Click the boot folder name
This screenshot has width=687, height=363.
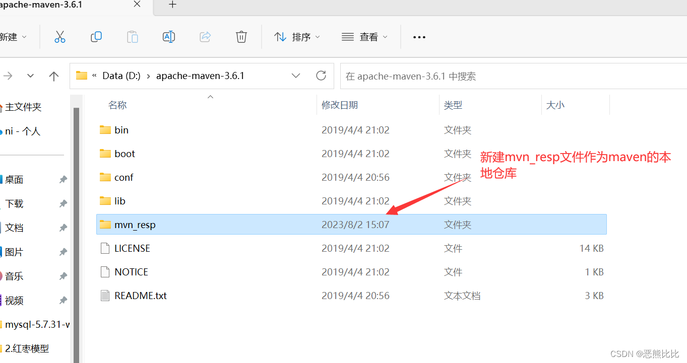[x=124, y=154]
